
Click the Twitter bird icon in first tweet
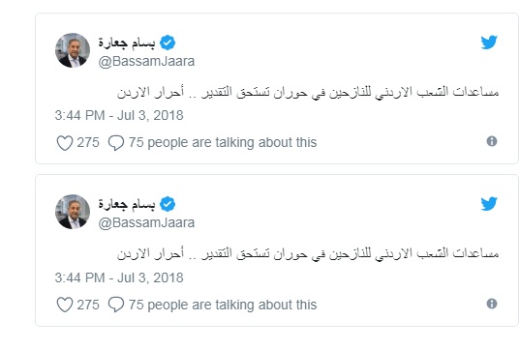489,42
